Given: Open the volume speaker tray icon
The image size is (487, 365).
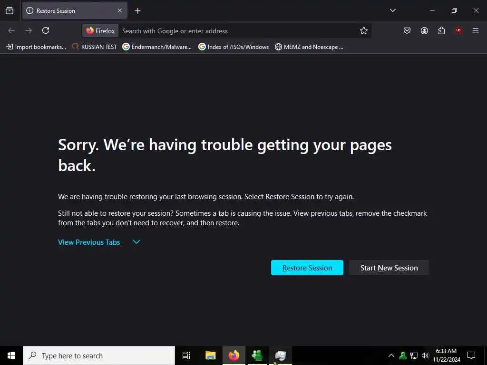Looking at the screenshot, I should click(425, 355).
